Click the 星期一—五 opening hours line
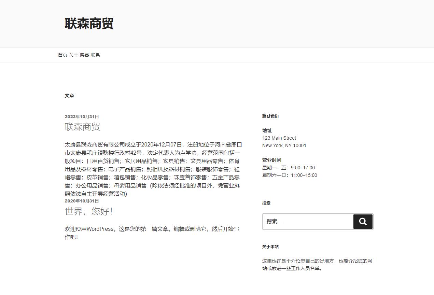The height and width of the screenshot is (295, 434). 289,168
